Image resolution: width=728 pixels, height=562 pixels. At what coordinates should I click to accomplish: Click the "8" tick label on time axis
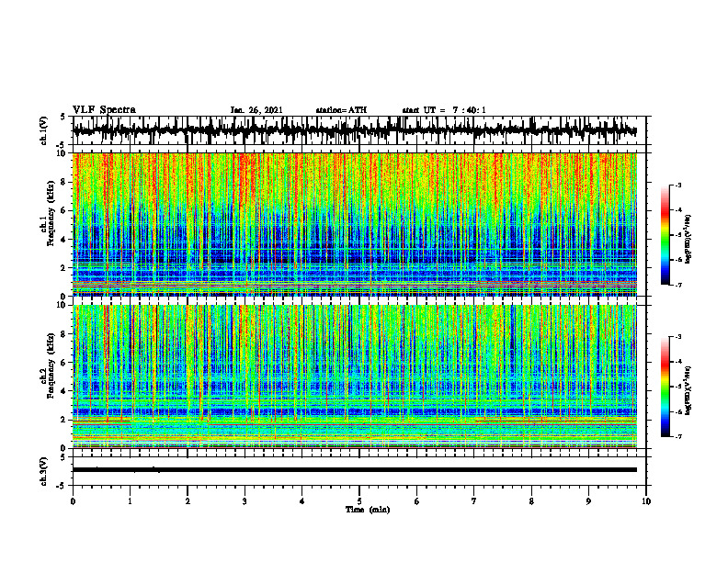(x=531, y=501)
